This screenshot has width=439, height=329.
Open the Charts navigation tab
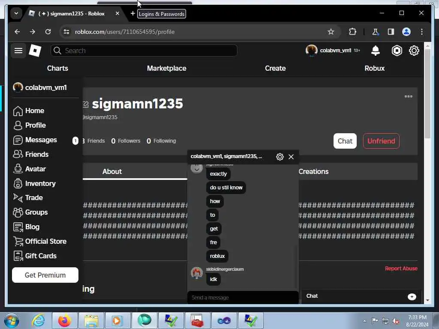(58, 68)
